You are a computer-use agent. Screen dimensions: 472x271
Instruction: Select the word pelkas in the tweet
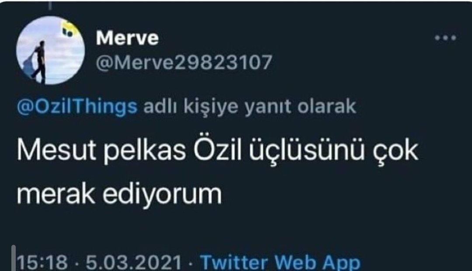click(145, 151)
